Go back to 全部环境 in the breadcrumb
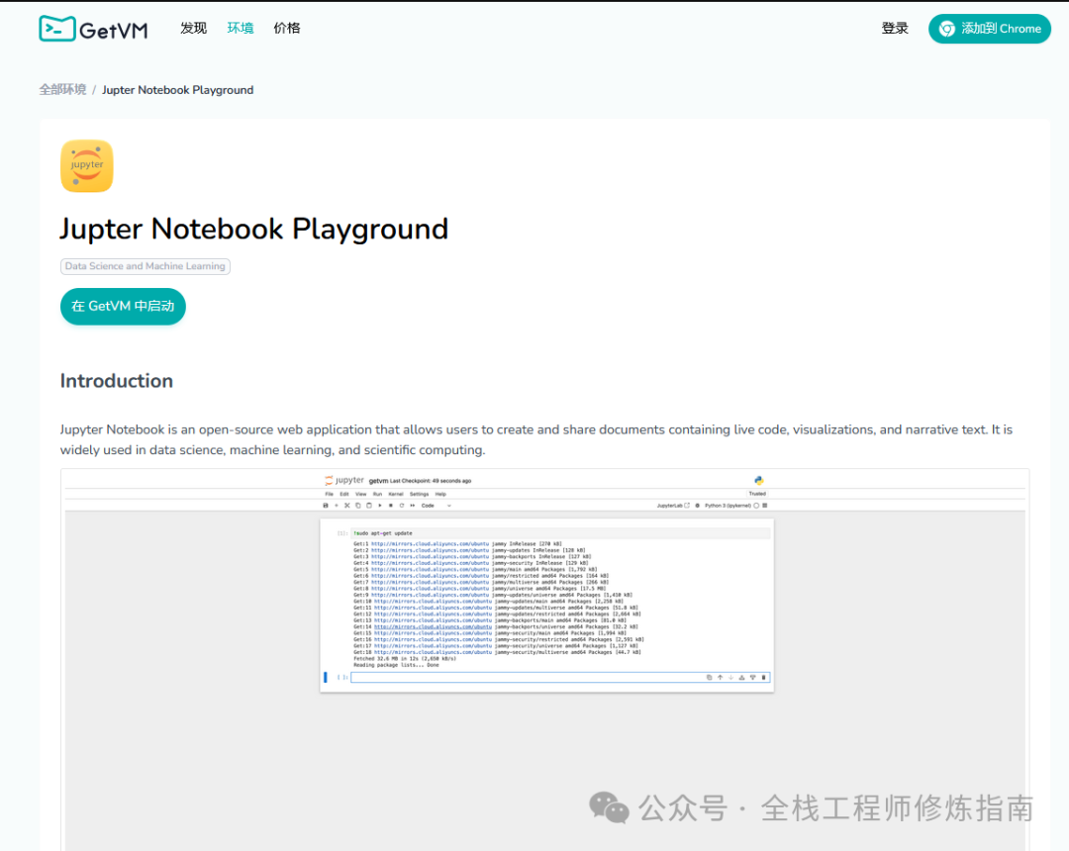Image resolution: width=1069 pixels, height=851 pixels. tap(62, 90)
